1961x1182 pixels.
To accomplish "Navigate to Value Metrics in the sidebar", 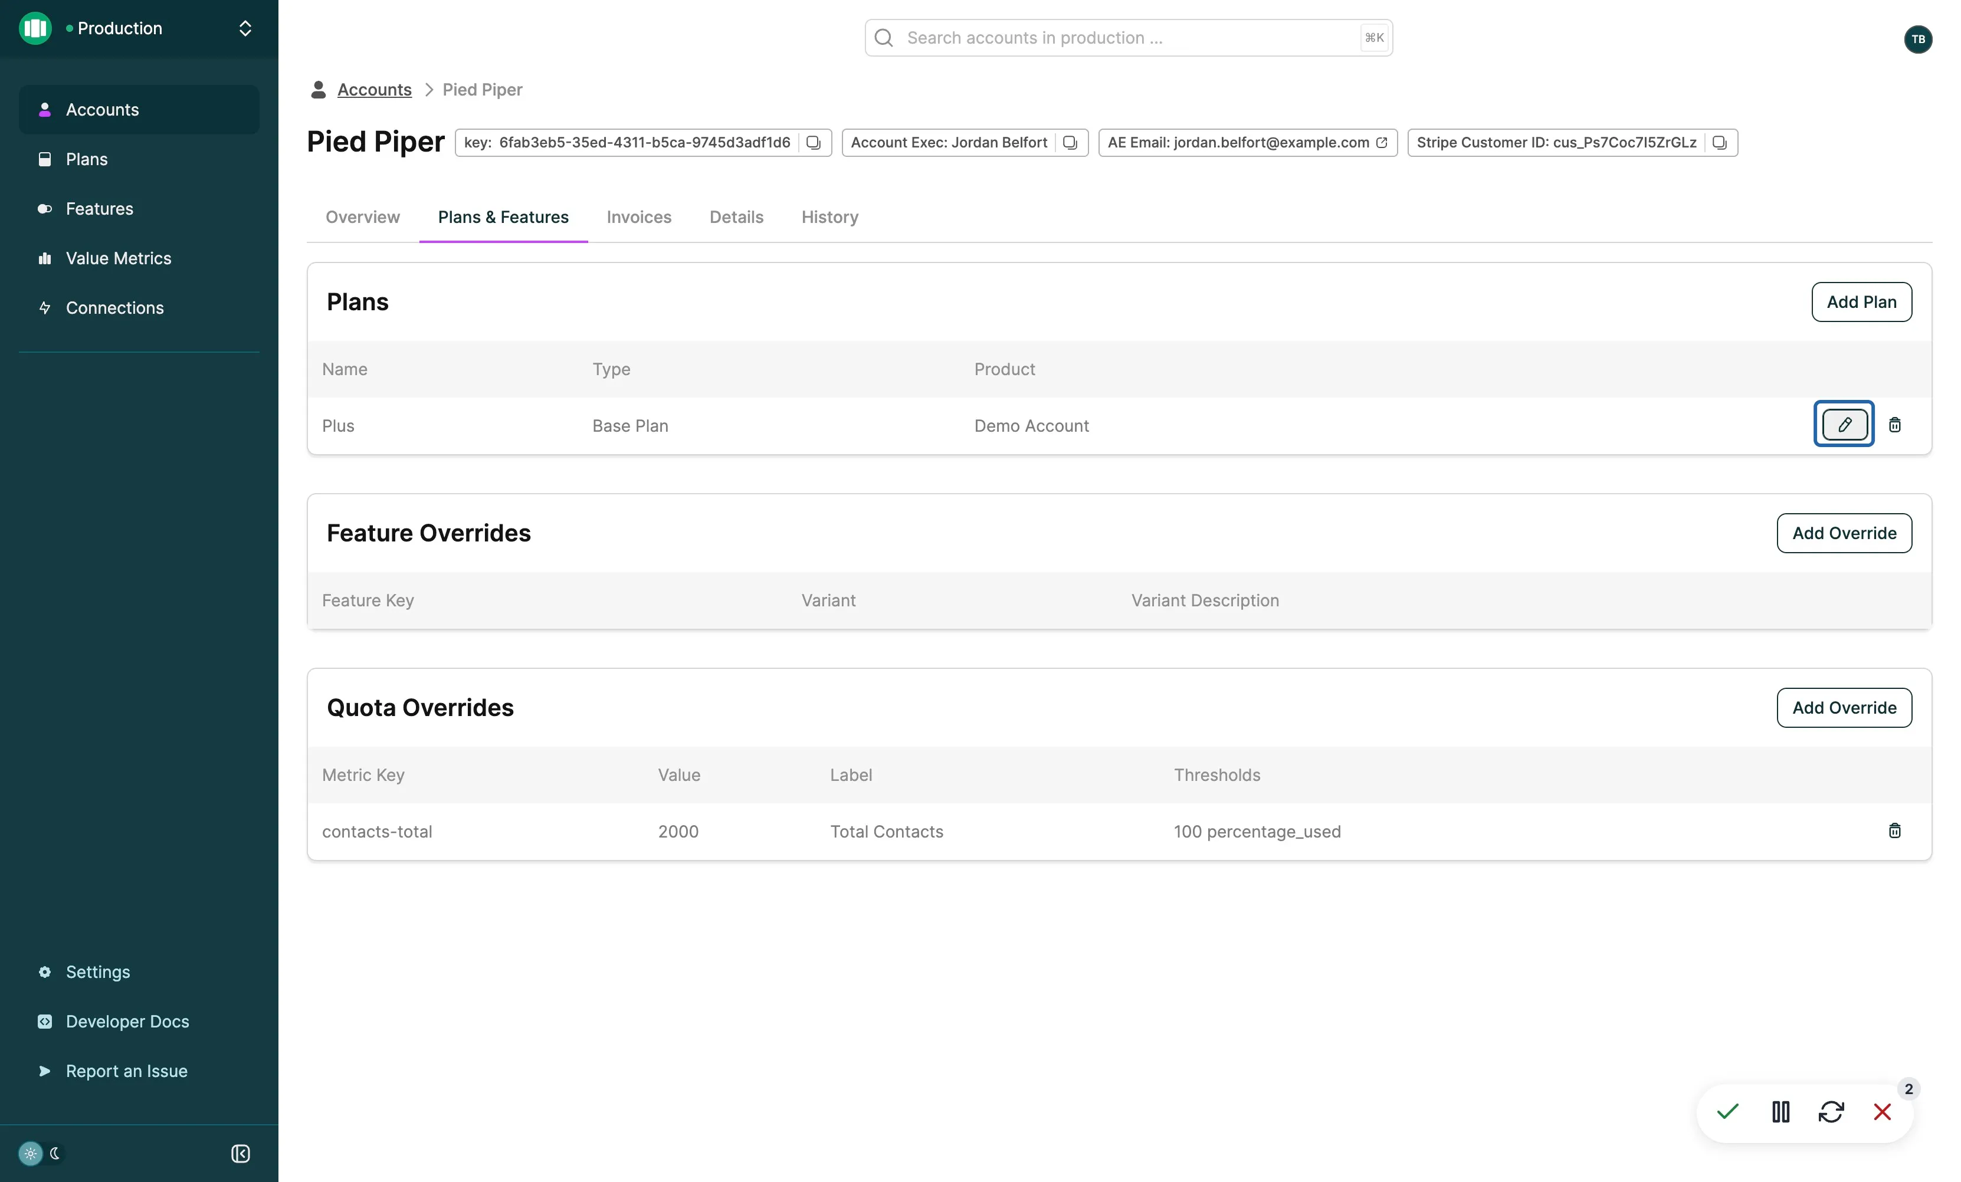I will pos(139,258).
